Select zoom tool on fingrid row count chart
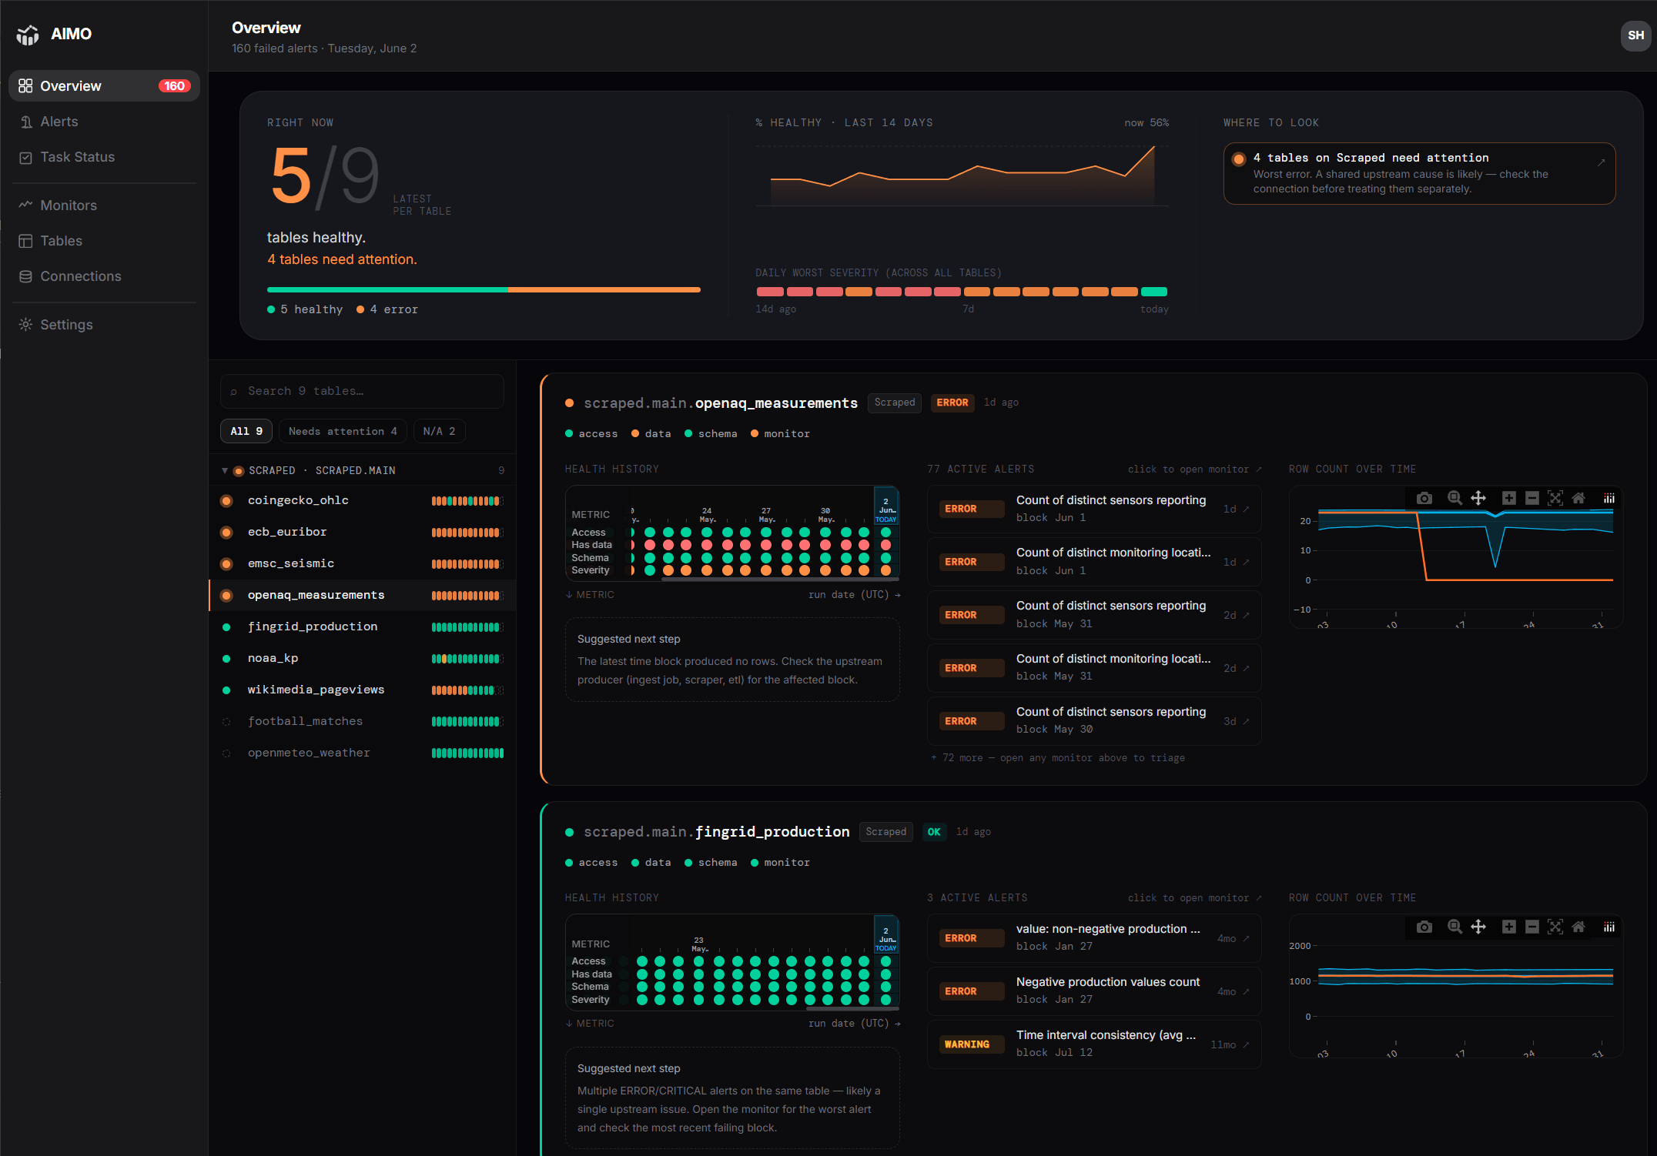Image resolution: width=1657 pixels, height=1156 pixels. [x=1454, y=927]
